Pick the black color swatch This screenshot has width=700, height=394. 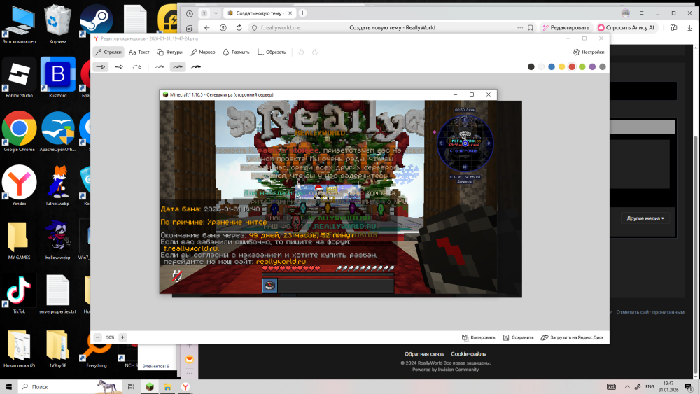(x=531, y=67)
